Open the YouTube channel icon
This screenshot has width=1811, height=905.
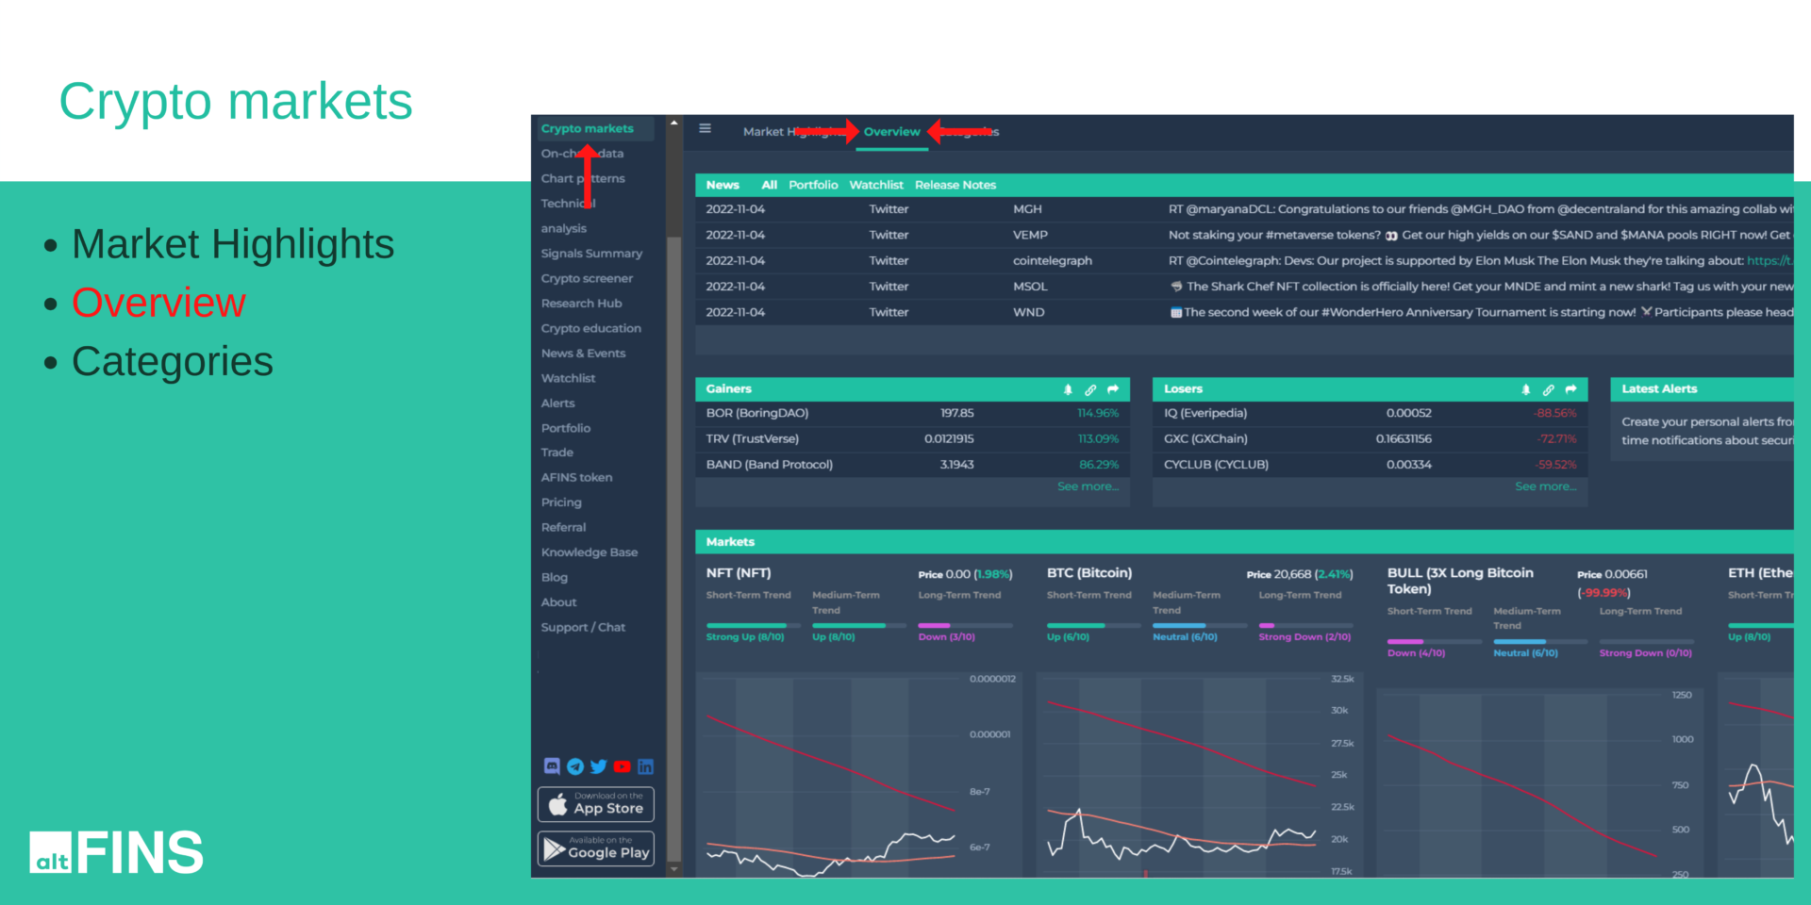[623, 766]
